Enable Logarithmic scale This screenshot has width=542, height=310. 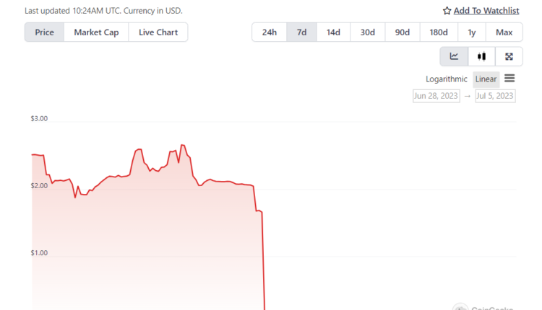click(x=447, y=79)
